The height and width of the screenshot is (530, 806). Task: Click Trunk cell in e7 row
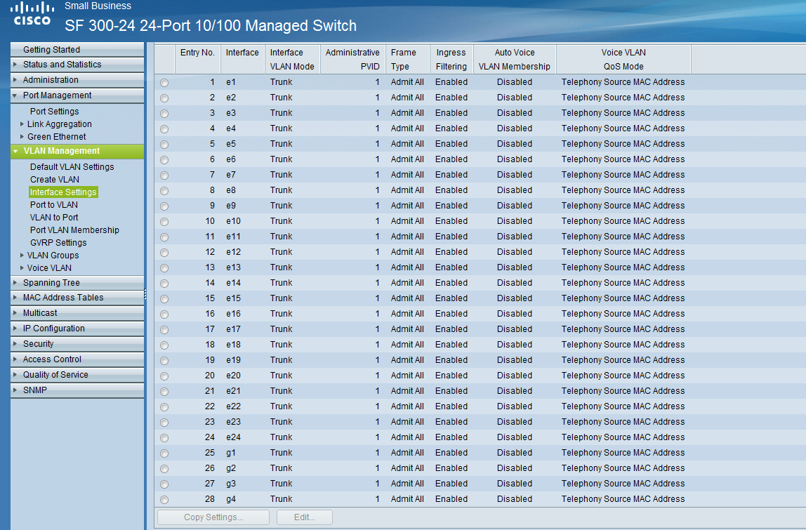[x=281, y=175]
